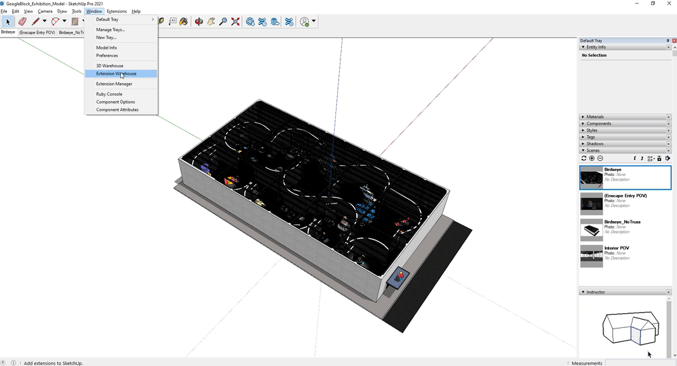
Task: Expand the Styles panel
Action: [x=583, y=130]
